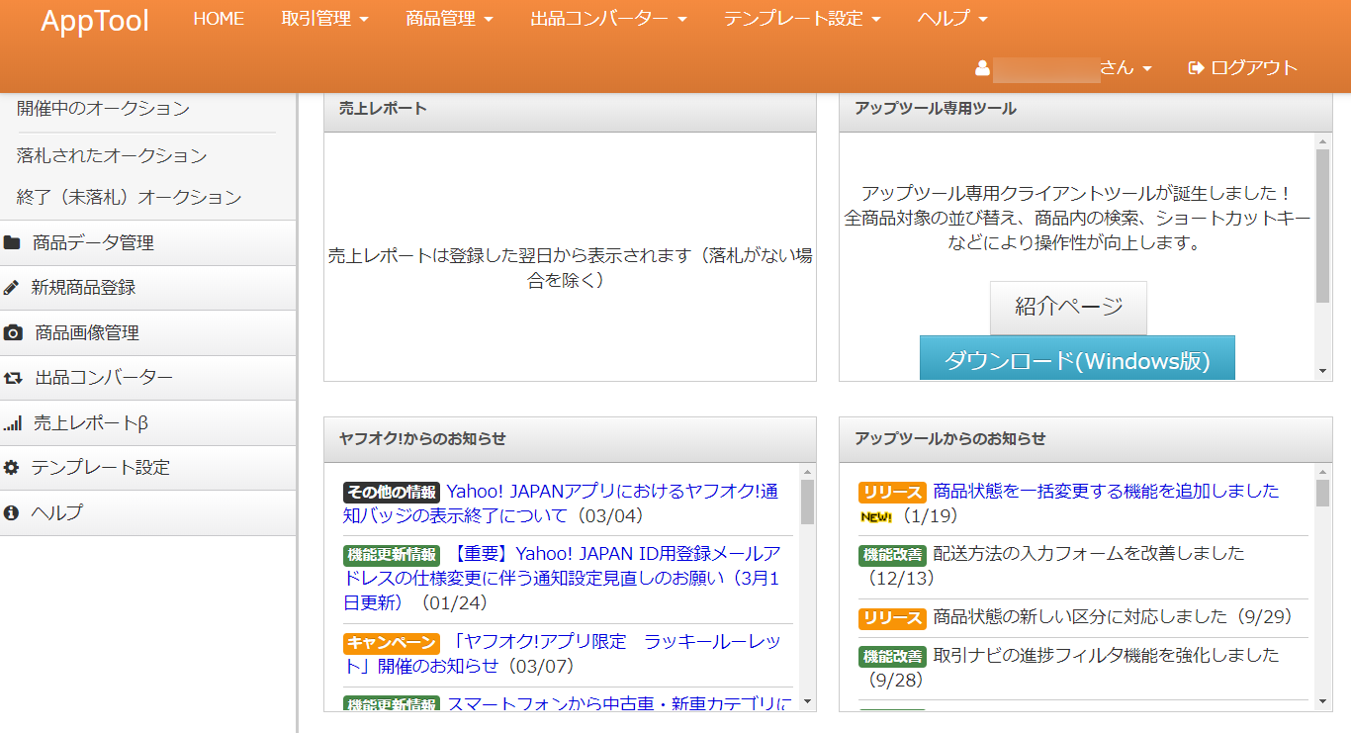The width and height of the screenshot is (1351, 733).
Task: Click the 紹介ページ button
Action: pos(1068,307)
